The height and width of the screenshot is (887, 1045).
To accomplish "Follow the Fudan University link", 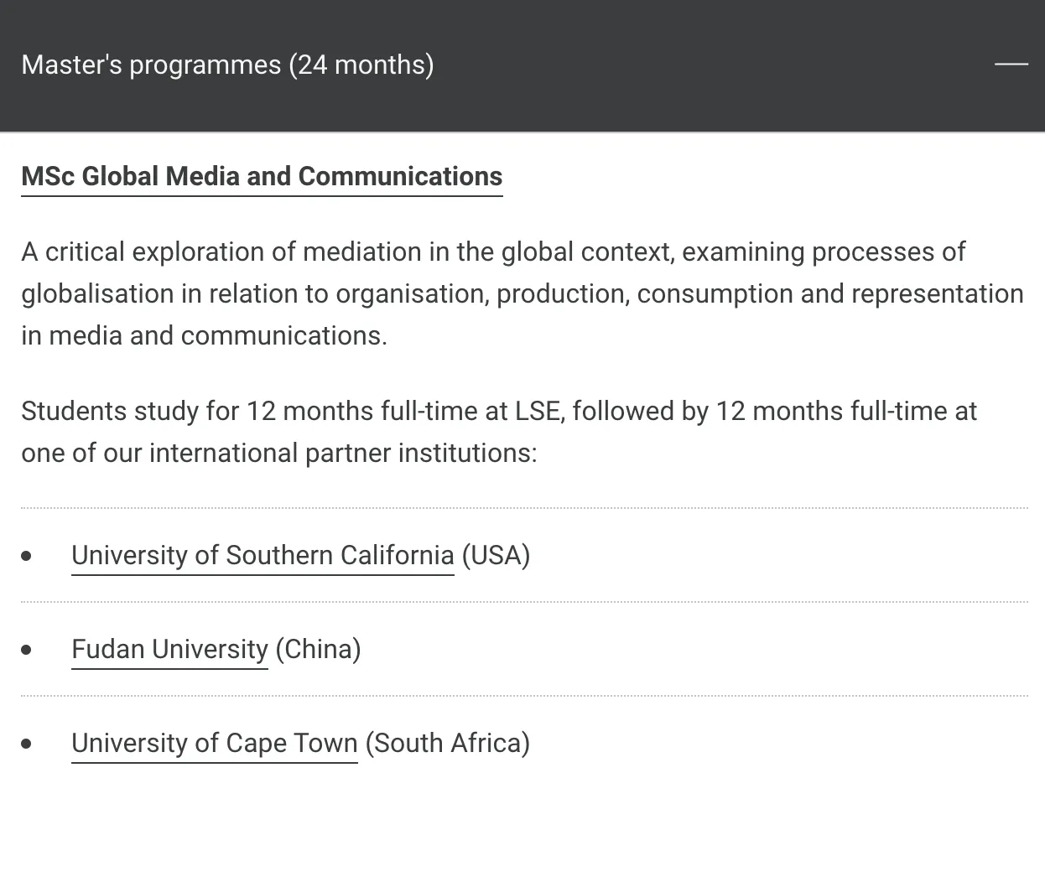I will click(169, 649).
